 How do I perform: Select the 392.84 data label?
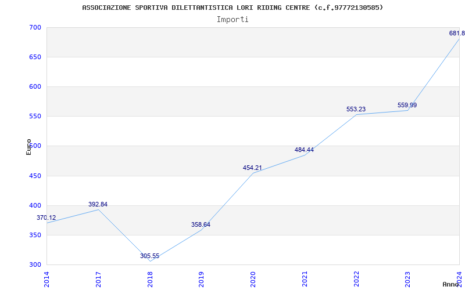[x=98, y=205]
